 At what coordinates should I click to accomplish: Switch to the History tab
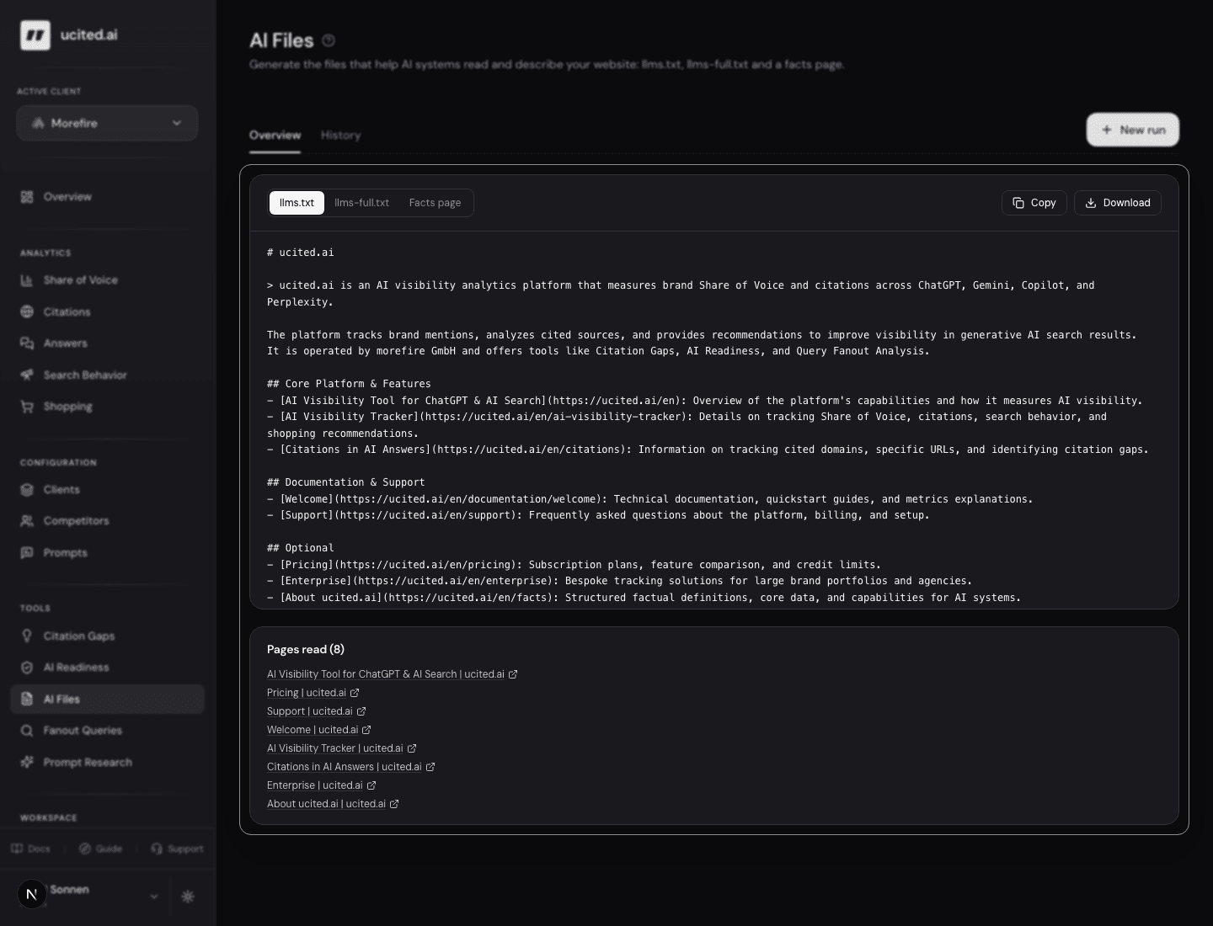[x=340, y=135]
